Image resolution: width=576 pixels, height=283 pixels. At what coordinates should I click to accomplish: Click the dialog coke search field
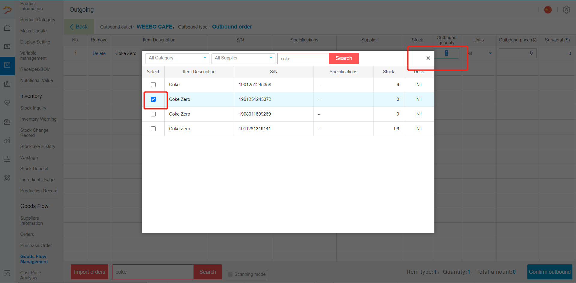(303, 59)
